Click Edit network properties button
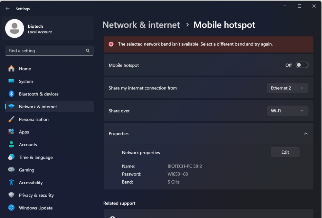The image size is (322, 218). click(x=285, y=152)
